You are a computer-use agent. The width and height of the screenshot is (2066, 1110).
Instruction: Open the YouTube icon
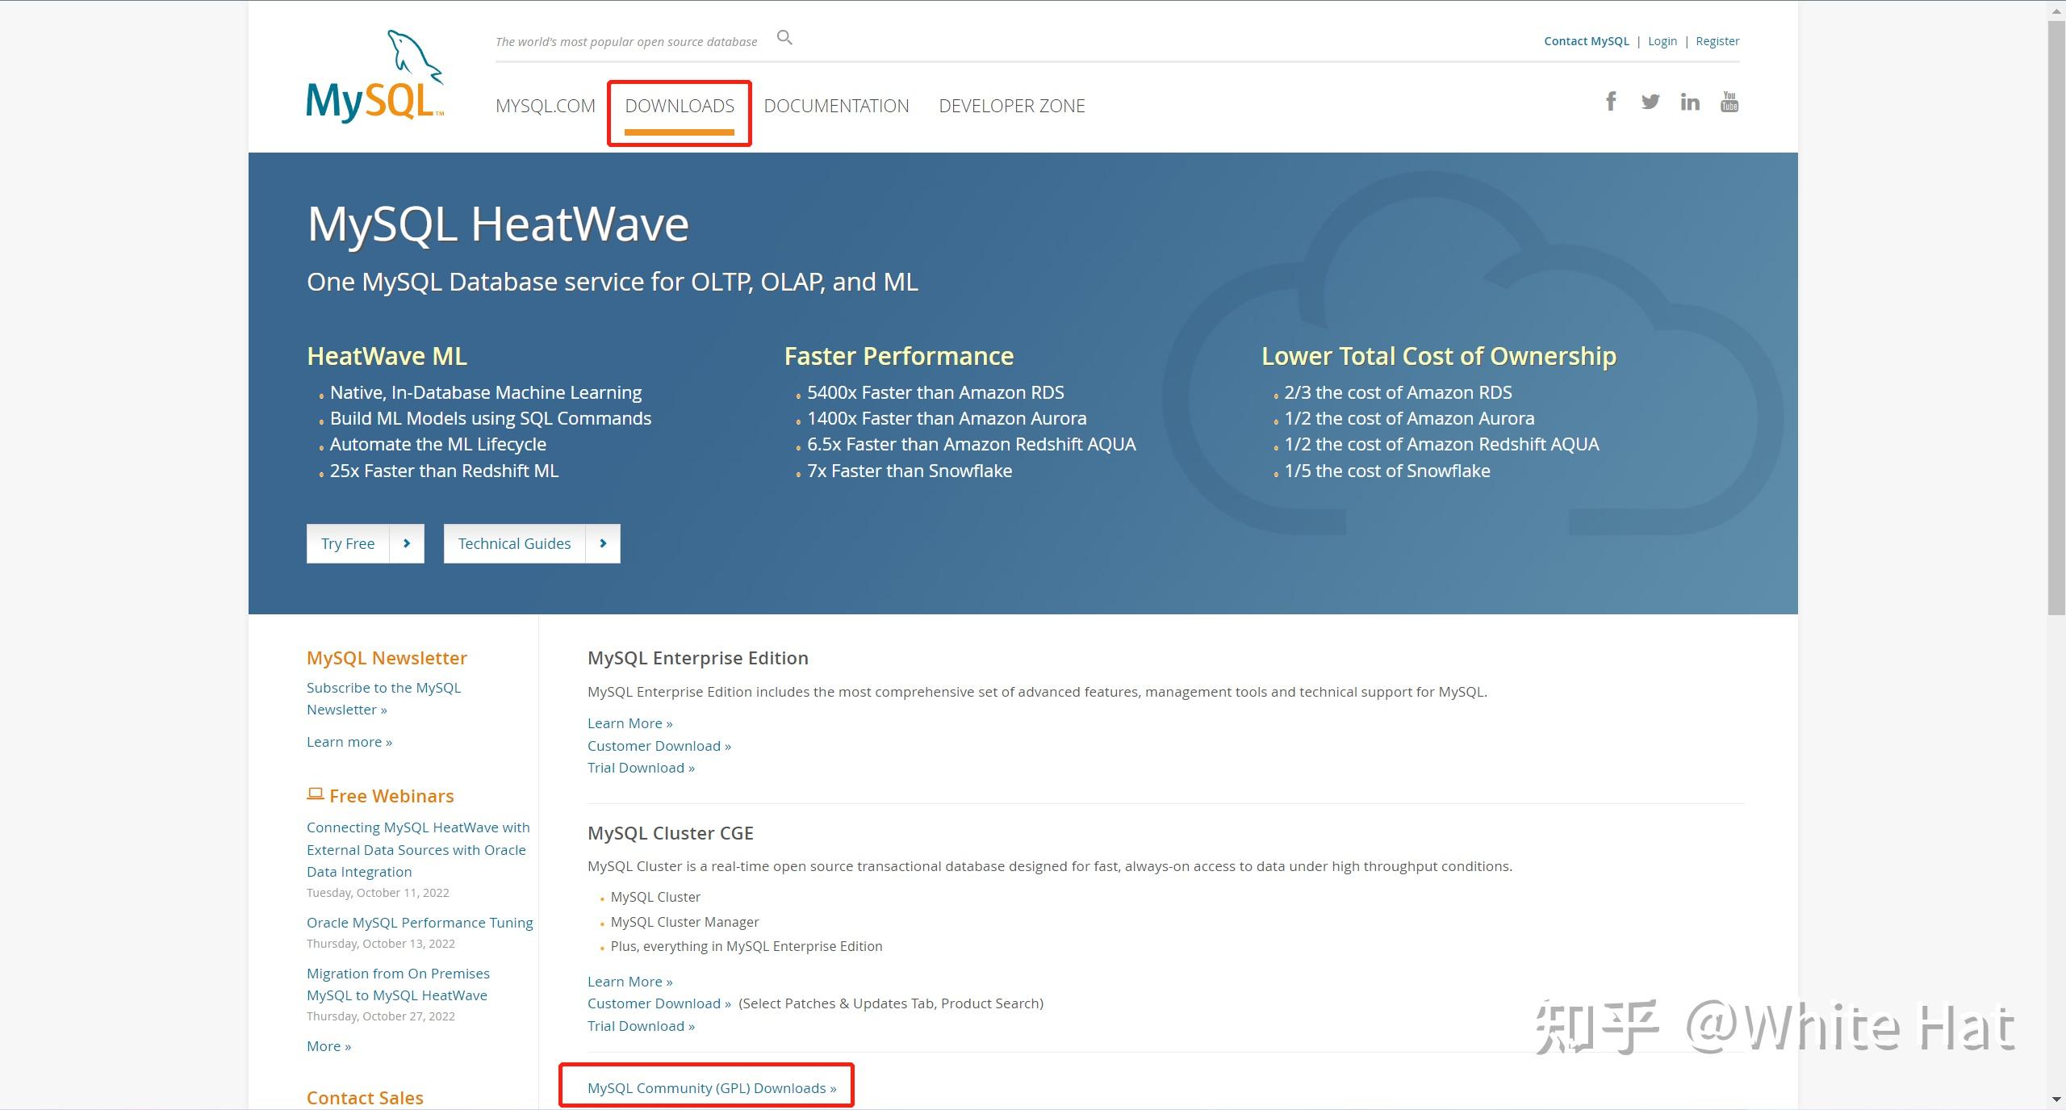point(1729,102)
